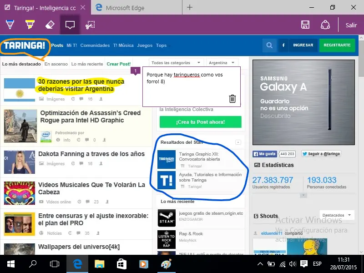This screenshot has height=273, width=364.
Task: Select the yellow Highlighter tool
Action: click(30, 25)
